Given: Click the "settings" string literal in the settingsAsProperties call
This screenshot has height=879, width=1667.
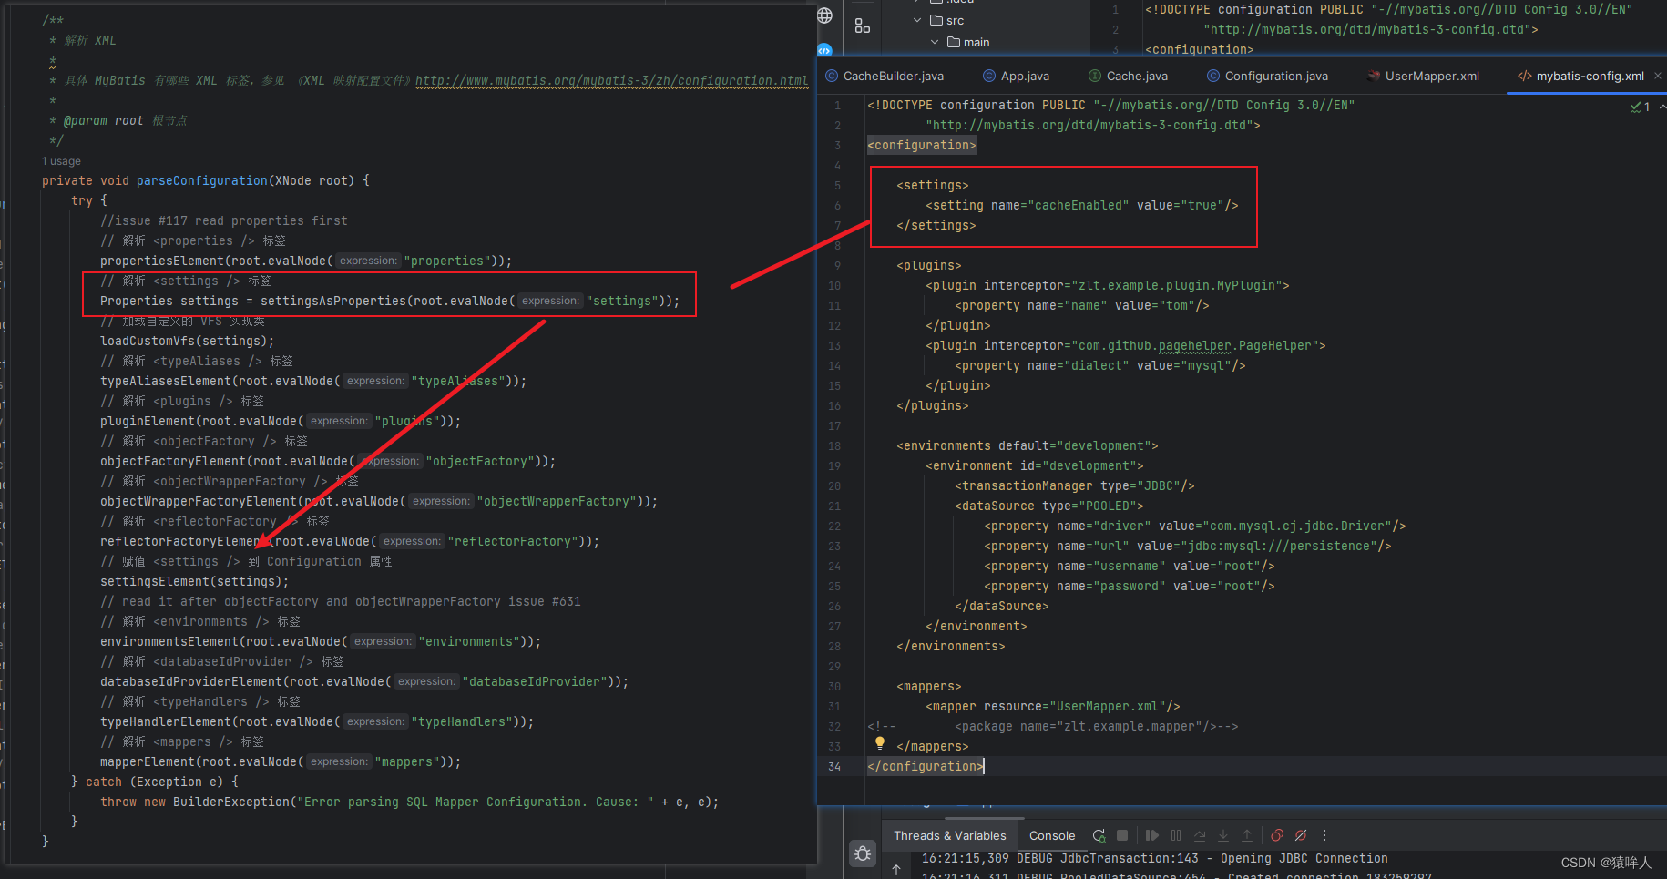Looking at the screenshot, I should point(622,301).
